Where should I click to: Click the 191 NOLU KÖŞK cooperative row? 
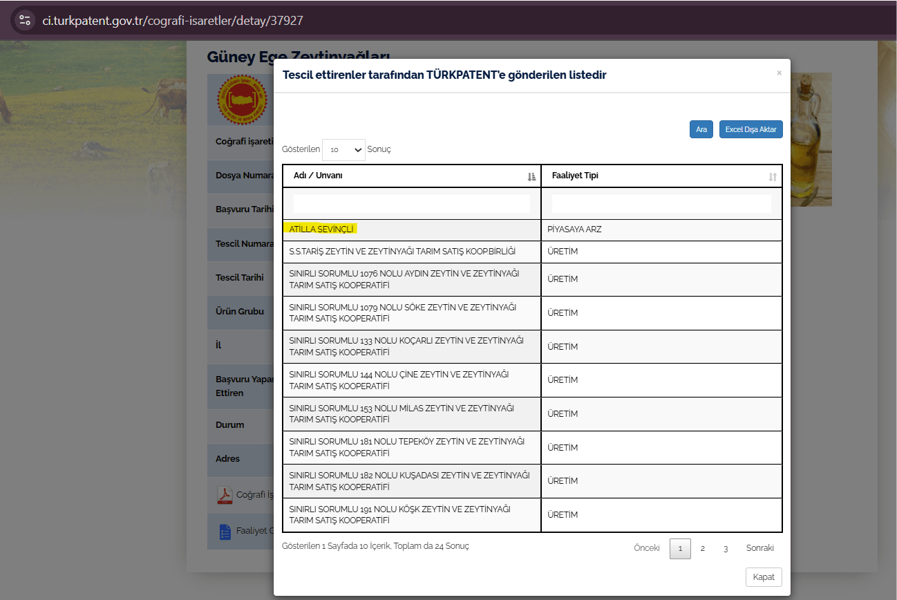[x=532, y=515]
